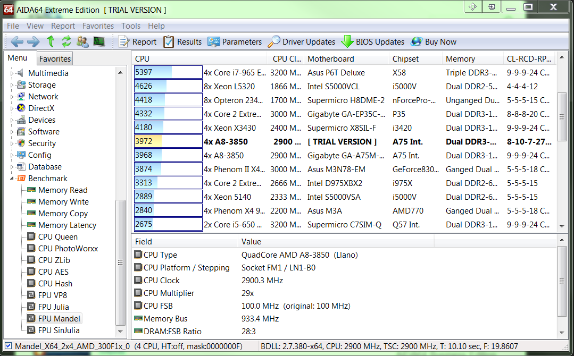
Task: Click Buy Now in the toolbar
Action: tap(434, 41)
